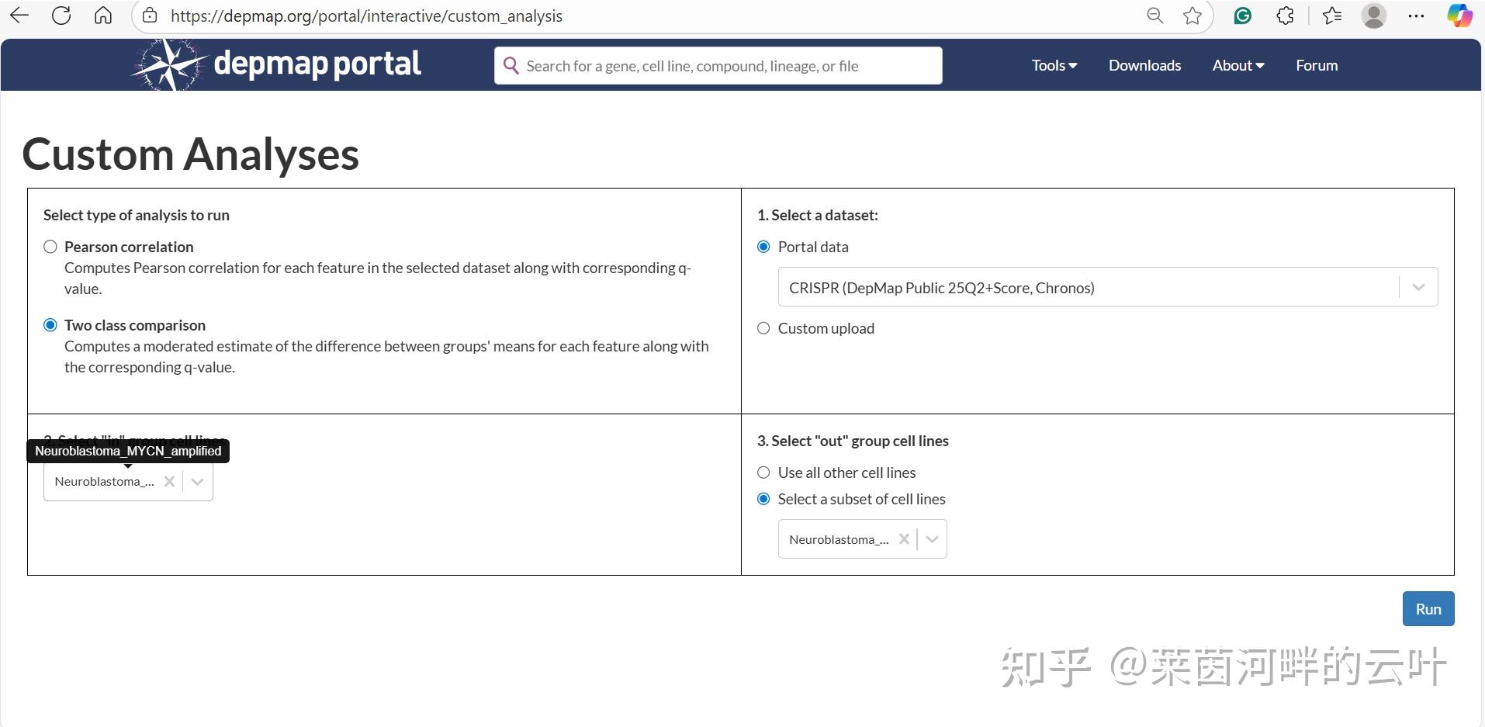1485x727 pixels.
Task: Select the Pearson correlation option
Action: pos(50,246)
